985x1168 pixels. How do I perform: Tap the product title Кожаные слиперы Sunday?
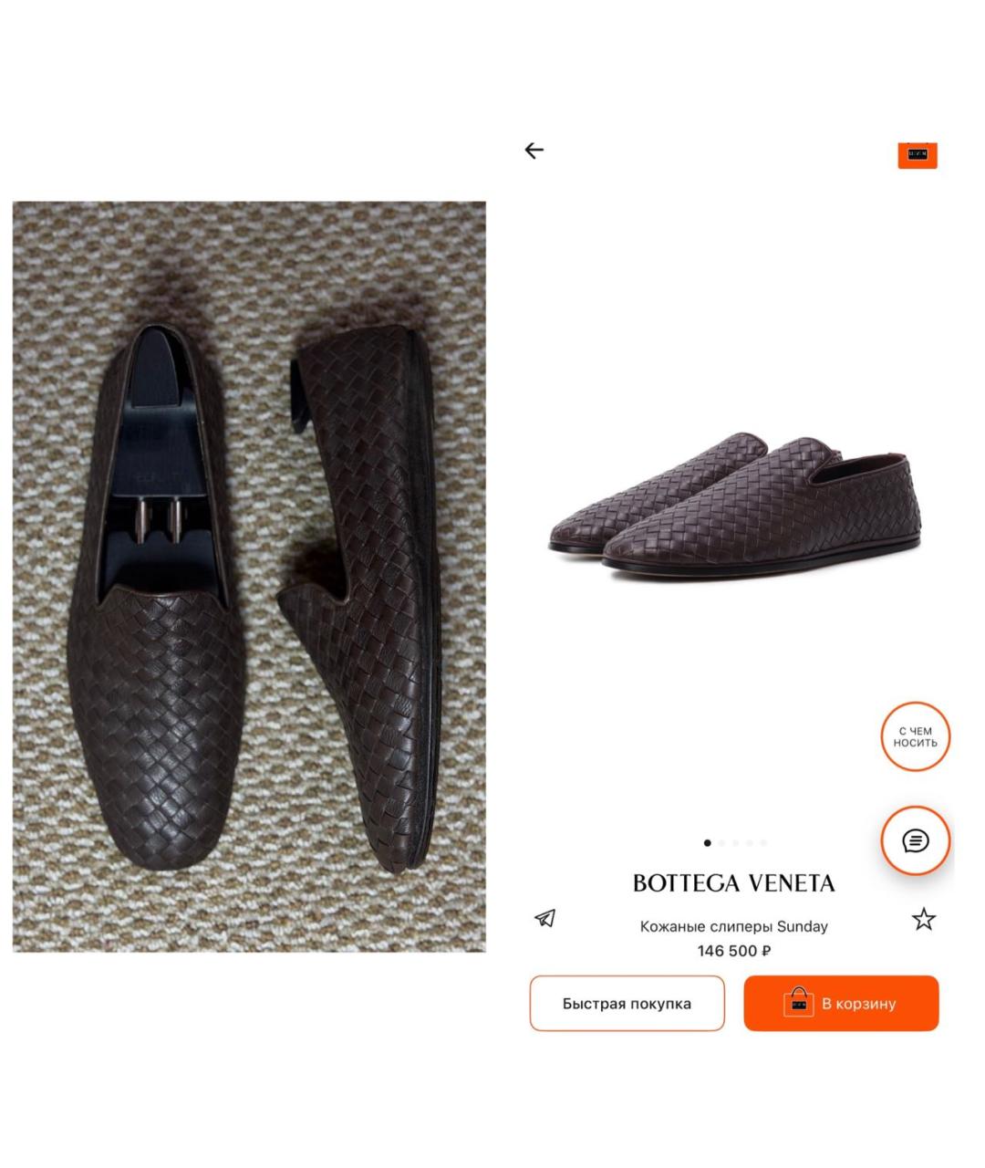(x=733, y=927)
